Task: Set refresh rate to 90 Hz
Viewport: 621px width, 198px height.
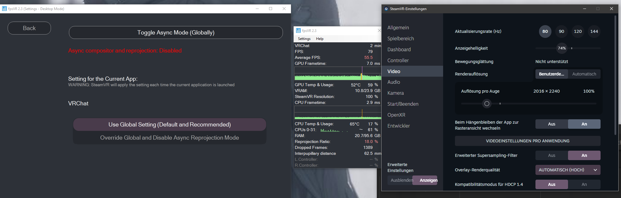Action: tap(562, 31)
